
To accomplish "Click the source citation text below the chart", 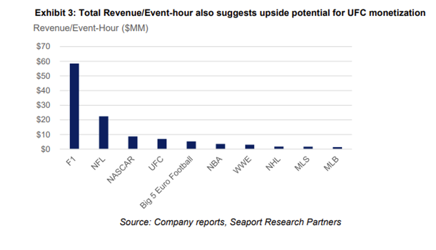I will tap(230, 222).
